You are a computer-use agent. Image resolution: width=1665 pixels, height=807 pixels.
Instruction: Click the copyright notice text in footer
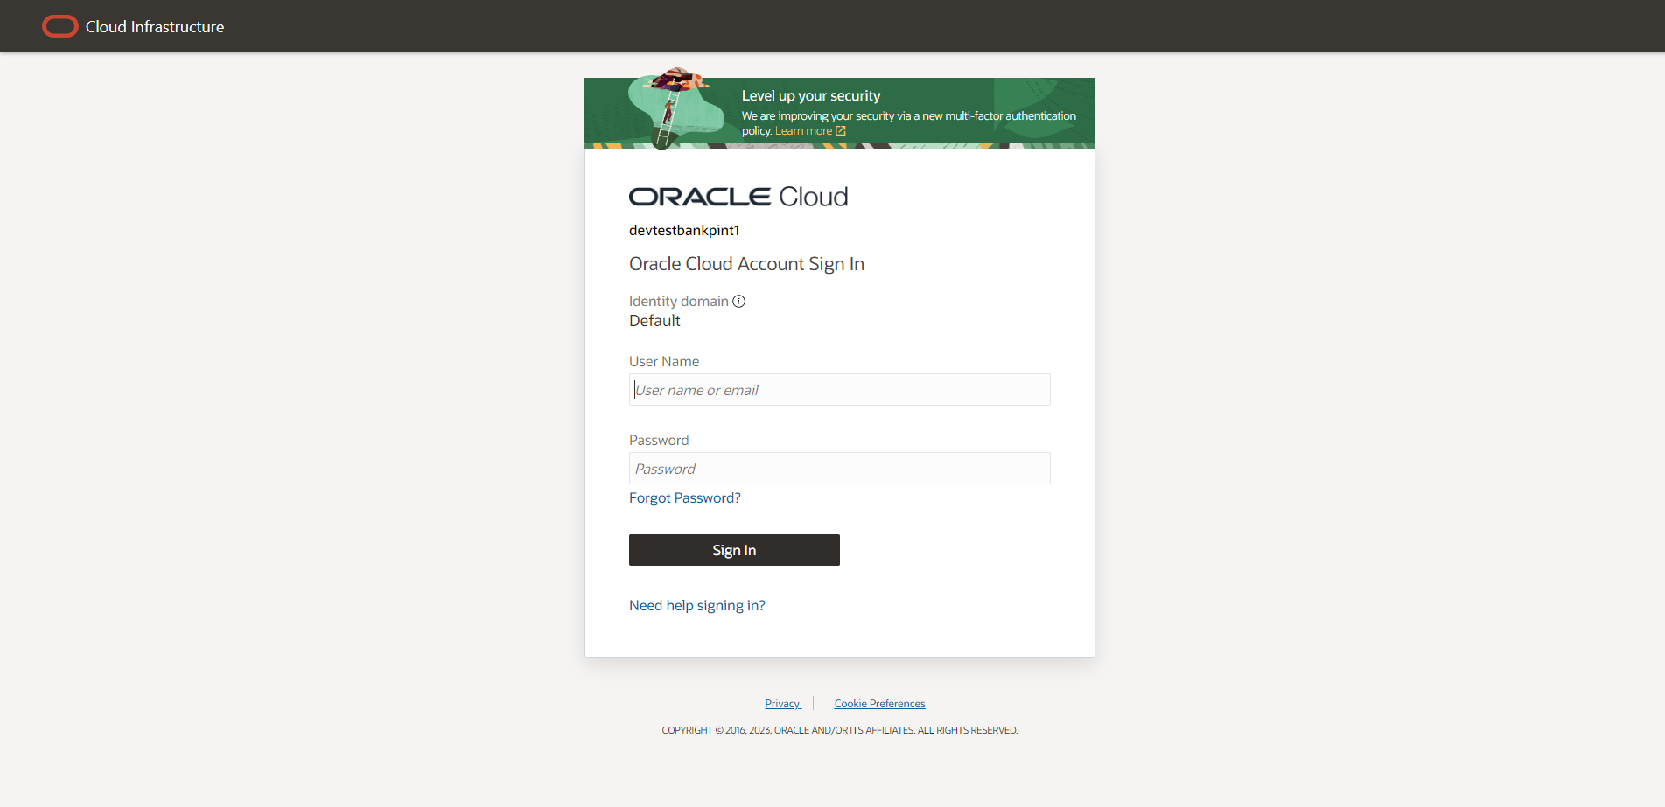[840, 731]
